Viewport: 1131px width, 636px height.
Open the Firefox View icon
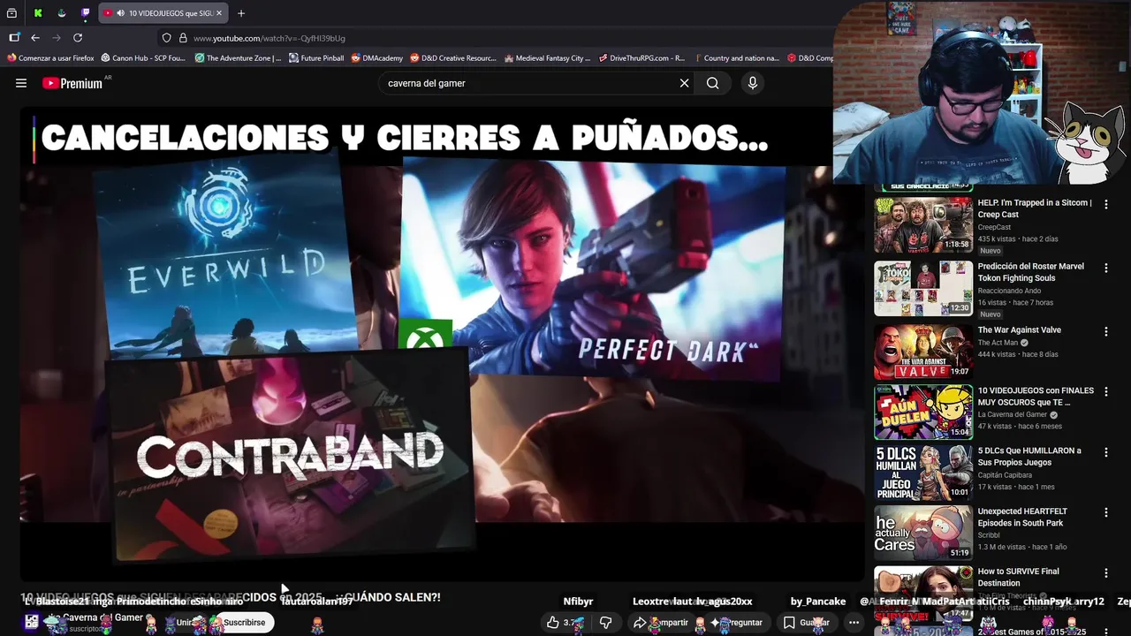13,13
